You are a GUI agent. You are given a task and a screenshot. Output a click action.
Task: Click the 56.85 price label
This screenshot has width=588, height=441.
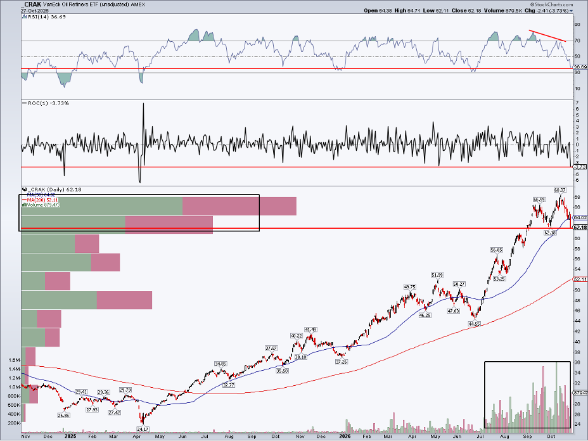(496, 250)
